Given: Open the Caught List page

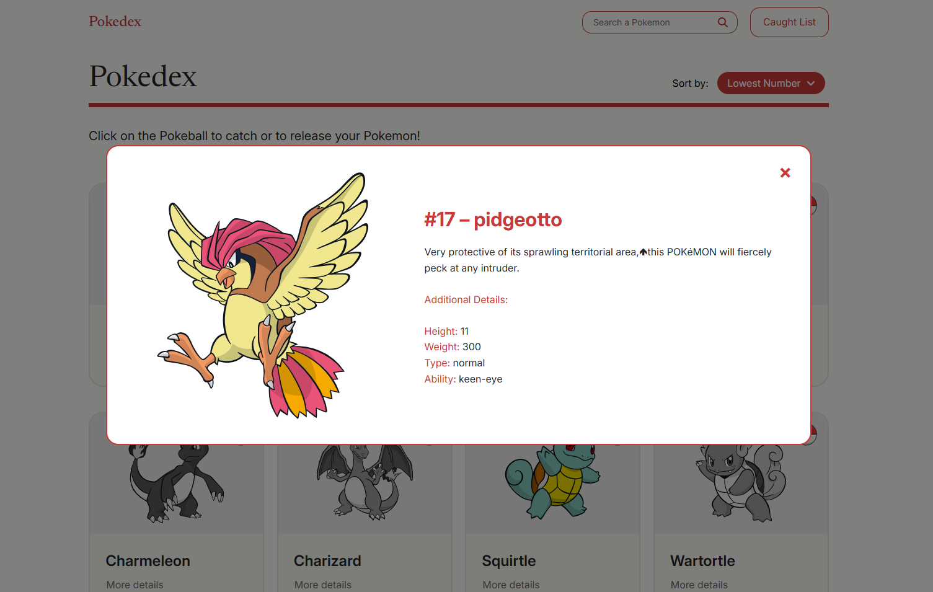Looking at the screenshot, I should [x=789, y=22].
